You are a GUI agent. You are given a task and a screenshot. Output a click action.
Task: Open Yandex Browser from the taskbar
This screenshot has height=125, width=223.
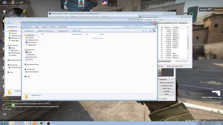26,123
